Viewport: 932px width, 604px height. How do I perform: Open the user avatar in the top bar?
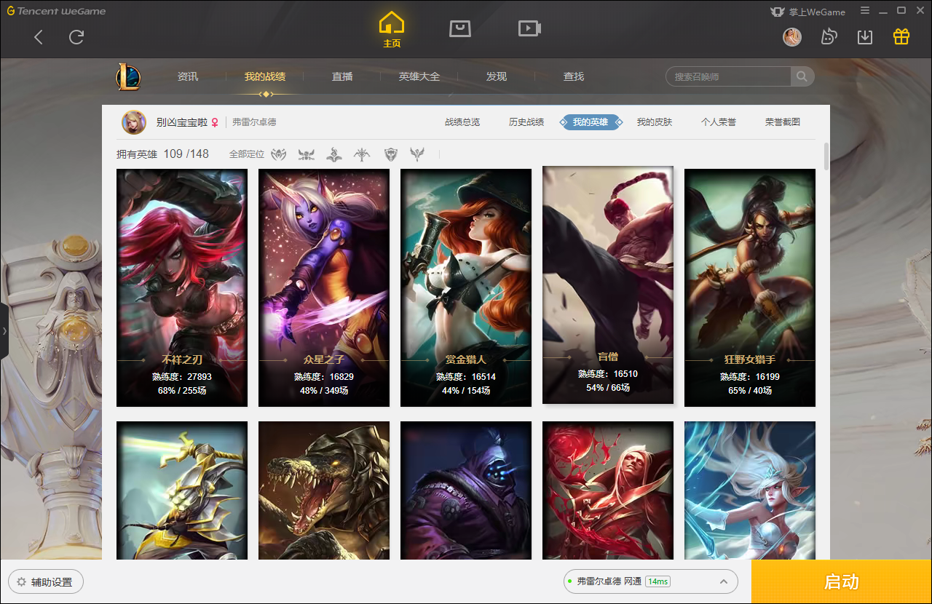792,37
